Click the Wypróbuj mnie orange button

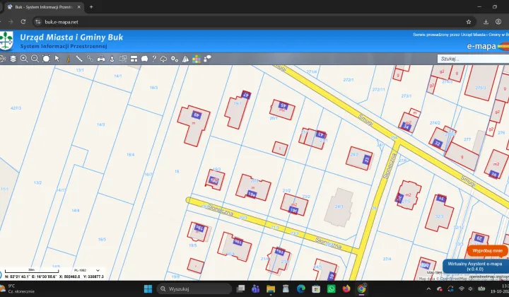[487, 250]
